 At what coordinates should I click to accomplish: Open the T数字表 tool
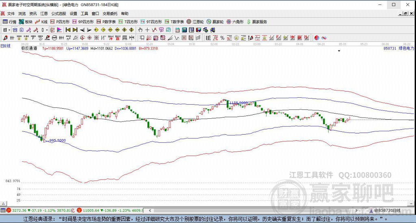click(174, 22)
